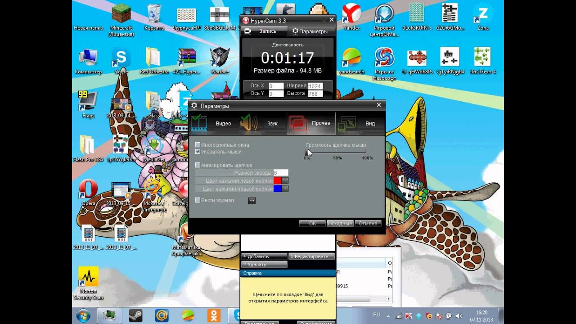Cancel with the Отмена button
576x324 pixels.
click(x=368, y=224)
